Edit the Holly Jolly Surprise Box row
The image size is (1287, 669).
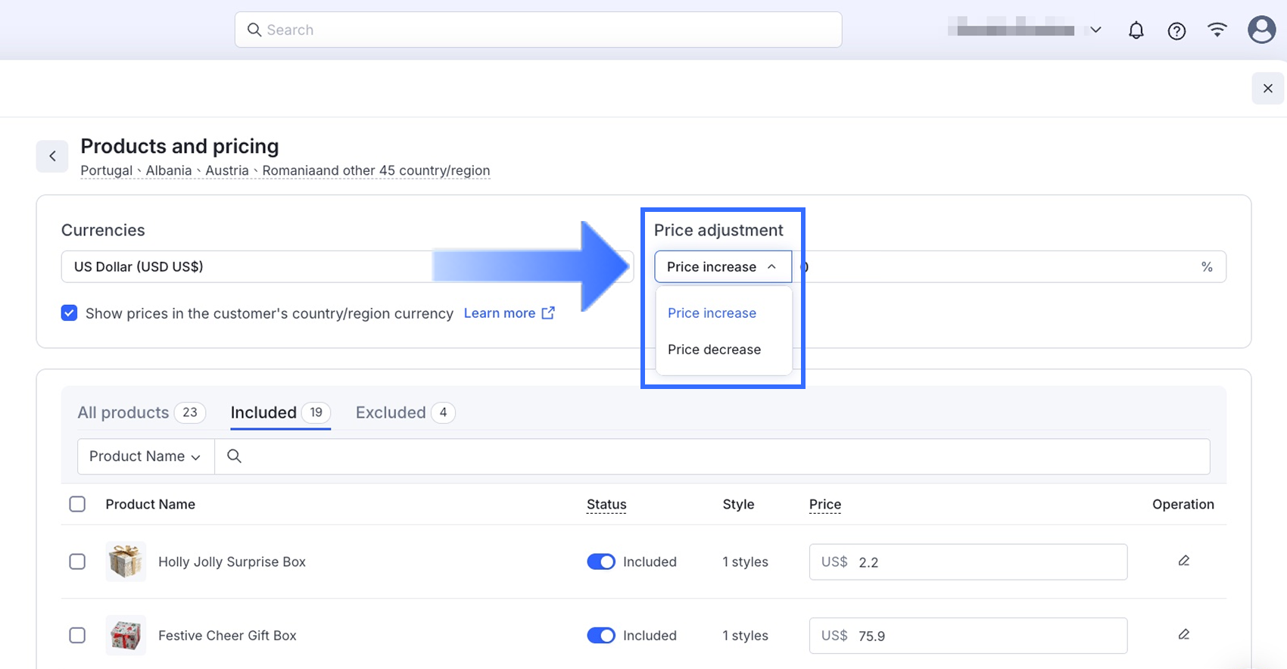[x=1183, y=561]
